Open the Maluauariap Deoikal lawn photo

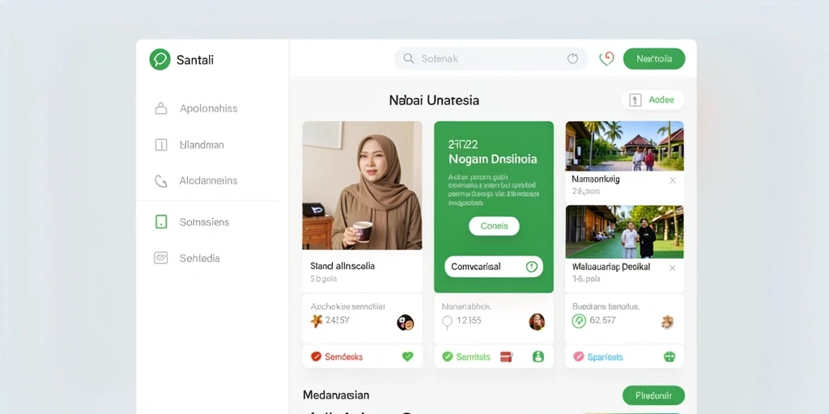pyautogui.click(x=624, y=232)
